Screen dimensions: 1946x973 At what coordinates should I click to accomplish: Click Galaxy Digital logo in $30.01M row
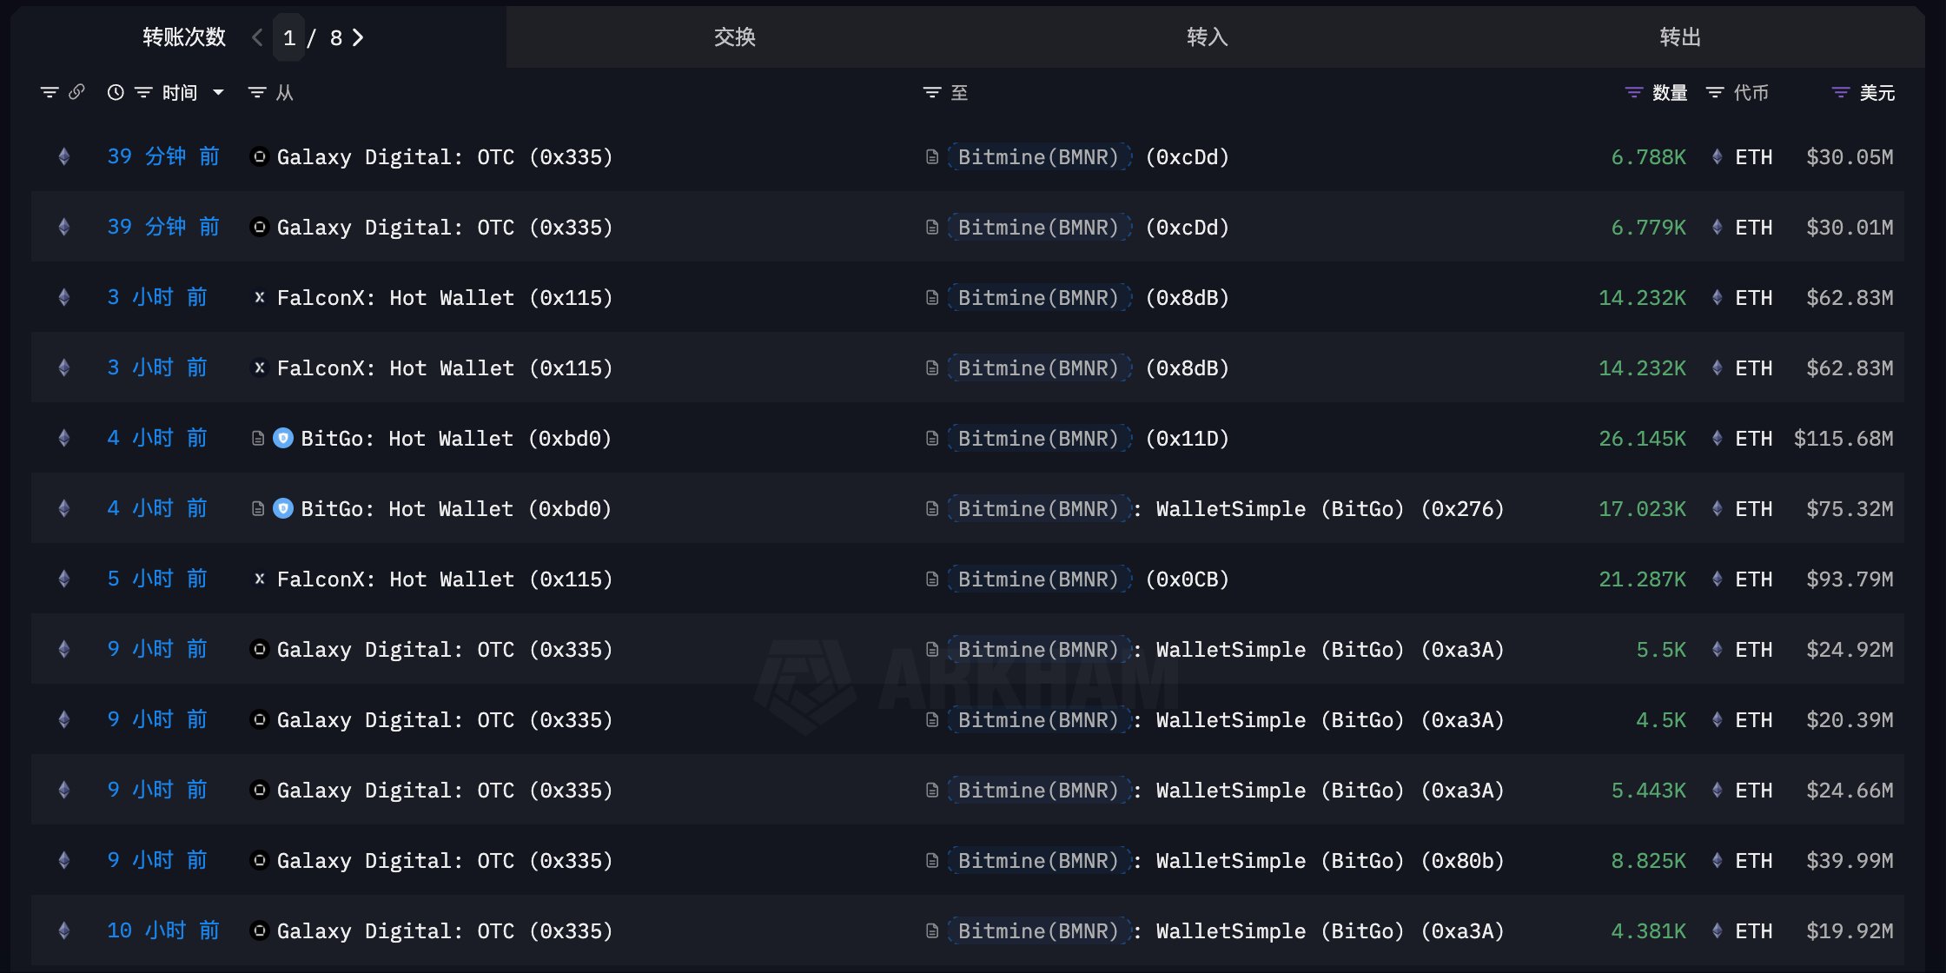[x=259, y=227]
